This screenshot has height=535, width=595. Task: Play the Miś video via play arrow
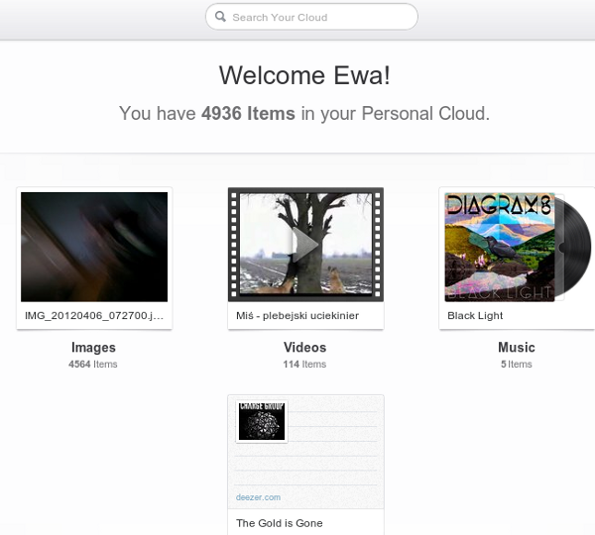click(x=305, y=245)
